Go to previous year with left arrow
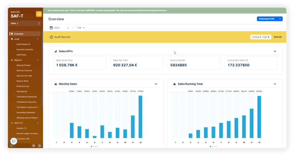Screen dimensions: 294x156 coord(68,28)
